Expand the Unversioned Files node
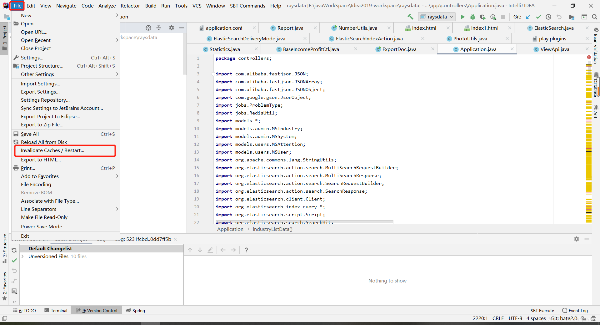Image resolution: width=600 pixels, height=325 pixels. point(22,256)
